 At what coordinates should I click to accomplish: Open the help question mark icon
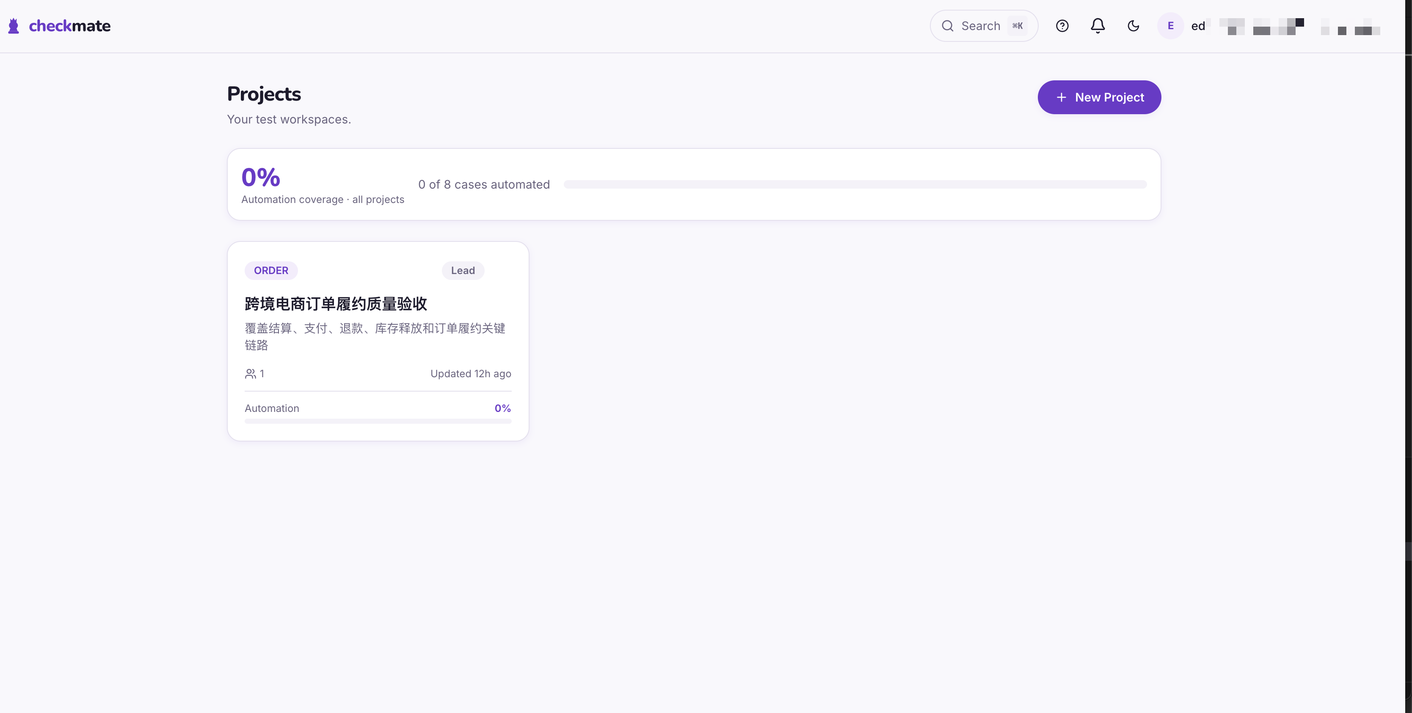1062,26
